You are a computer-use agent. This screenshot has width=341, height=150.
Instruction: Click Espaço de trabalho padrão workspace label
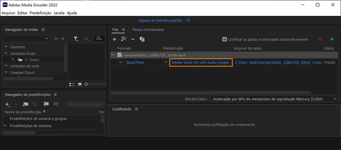160,20
